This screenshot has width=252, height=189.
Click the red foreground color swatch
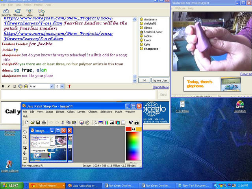(128, 129)
